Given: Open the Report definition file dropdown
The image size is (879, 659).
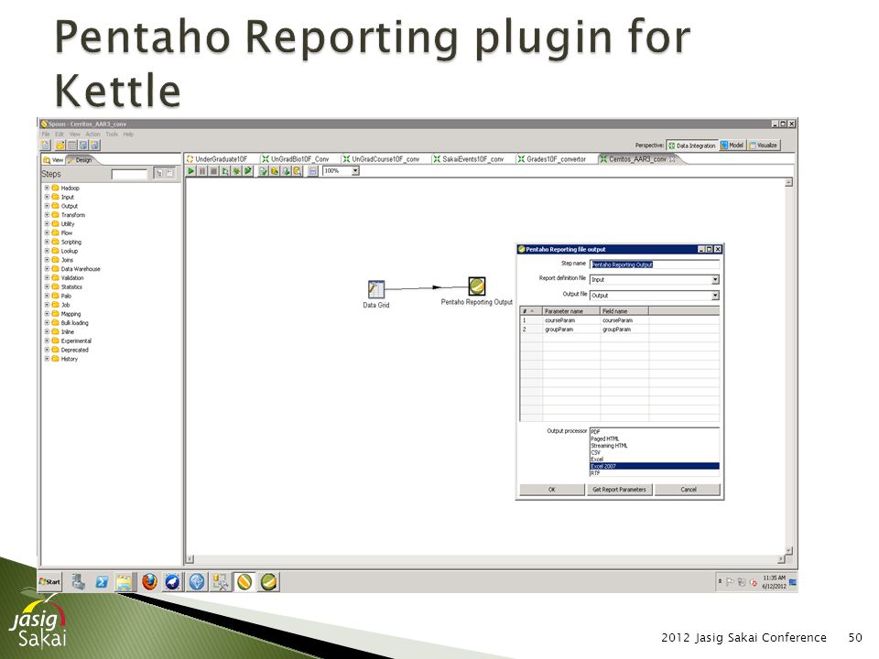Looking at the screenshot, I should pyautogui.click(x=715, y=279).
